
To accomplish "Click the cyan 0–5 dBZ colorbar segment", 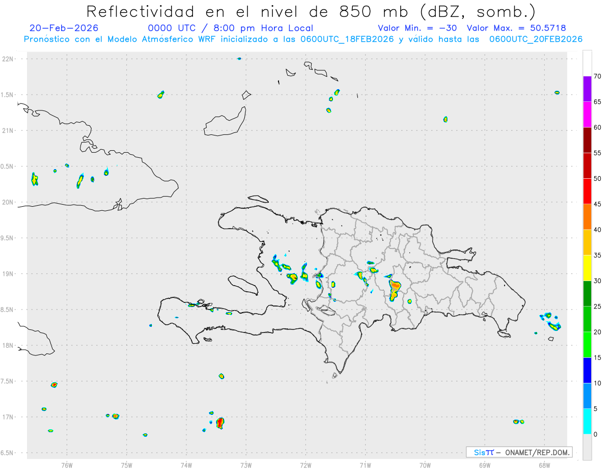I will [587, 422].
